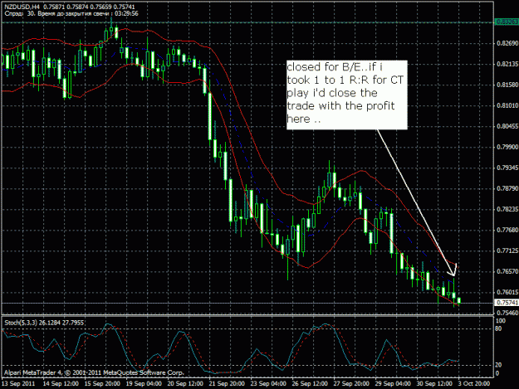Click the 0.81580 price scale value
The width and height of the screenshot is (519, 389).
(507, 85)
